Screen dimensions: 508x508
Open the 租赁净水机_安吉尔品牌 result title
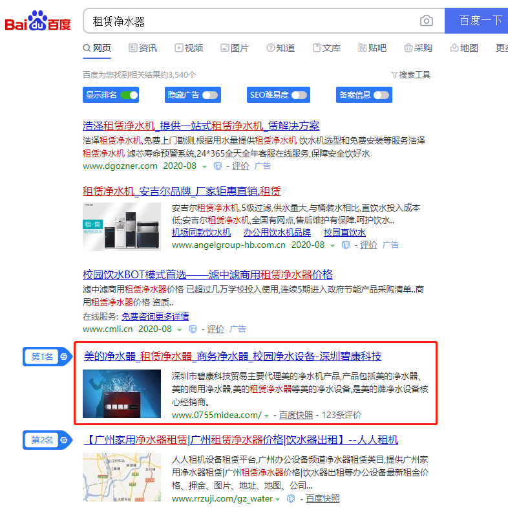click(182, 192)
